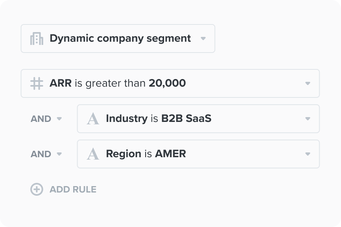Select the Region attribute name
The height and width of the screenshot is (227, 341).
[x=123, y=154]
